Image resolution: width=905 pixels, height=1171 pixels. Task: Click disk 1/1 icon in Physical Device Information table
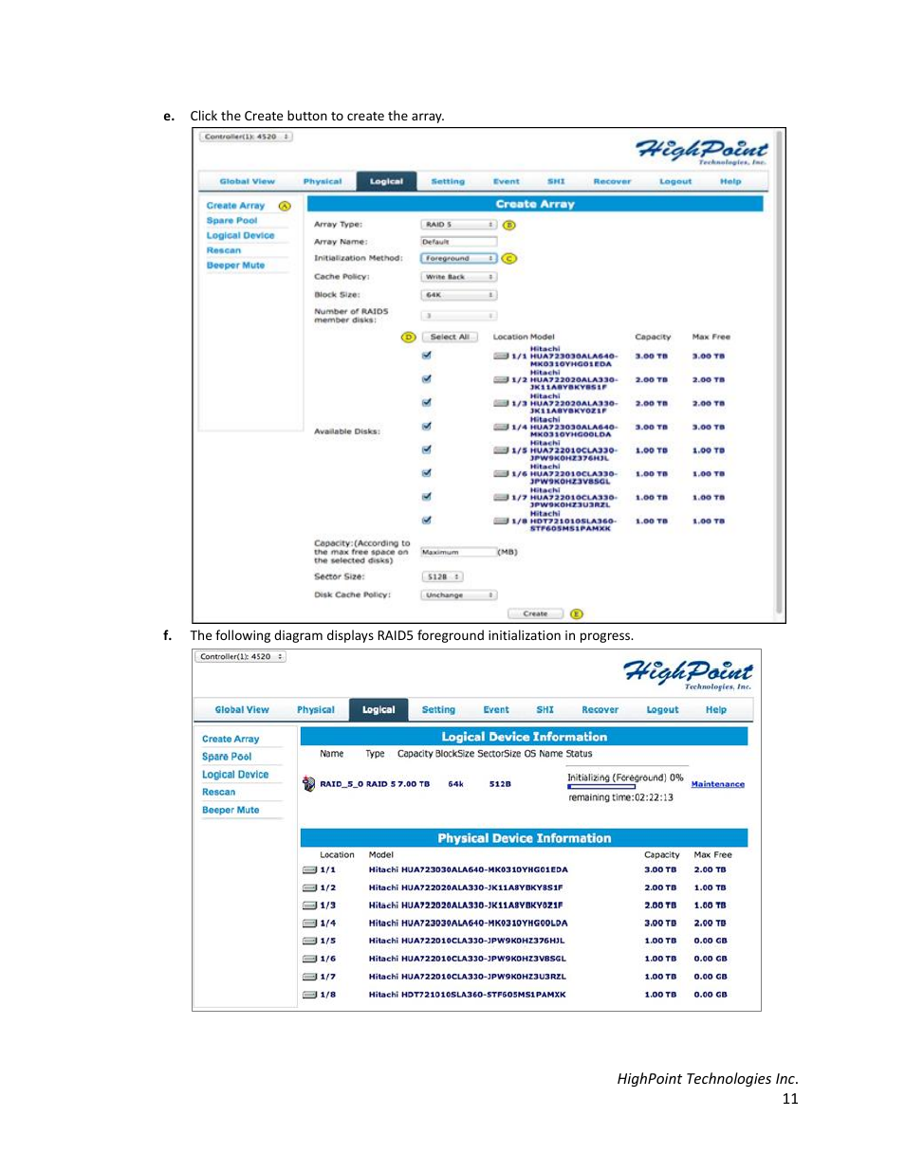pos(309,869)
